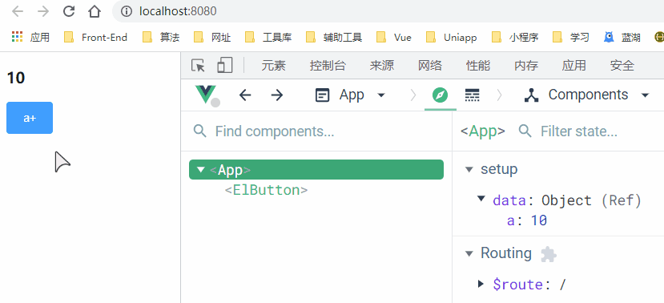
Task: Click the browser forward arrow
Action: [43, 11]
